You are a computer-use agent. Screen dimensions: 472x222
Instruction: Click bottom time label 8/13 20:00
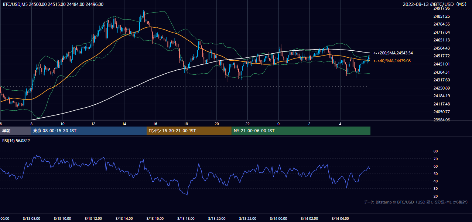[x=217, y=218]
